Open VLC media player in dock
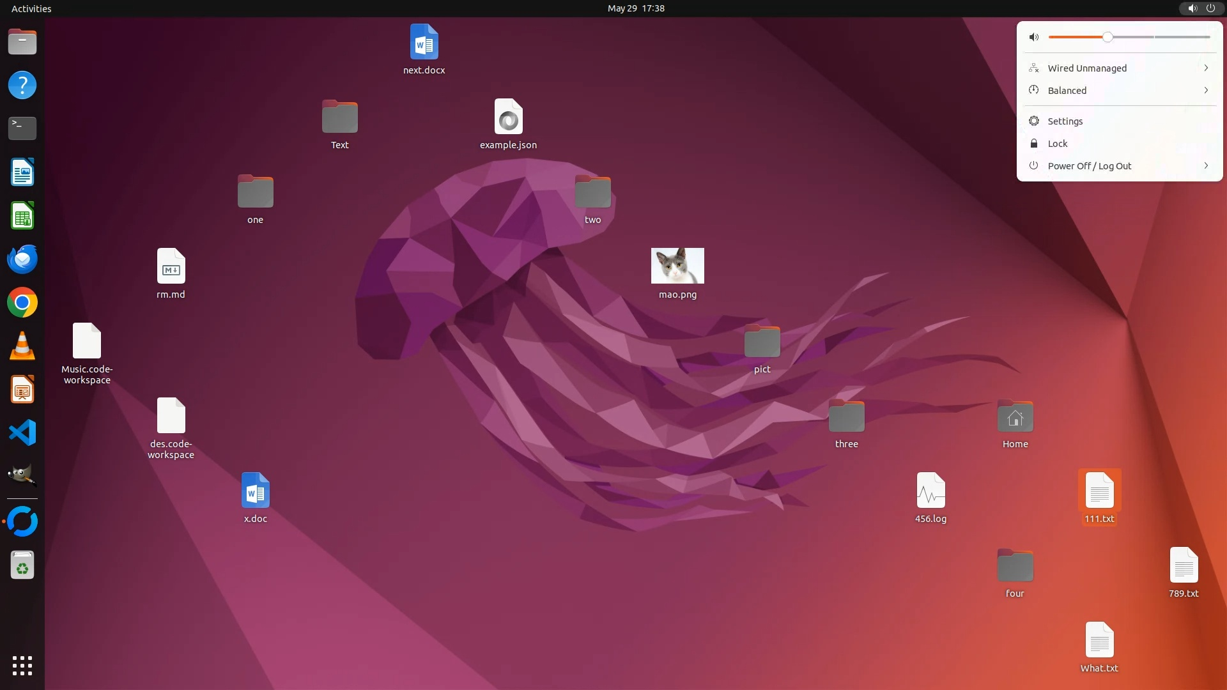The image size is (1227, 690). tap(22, 346)
